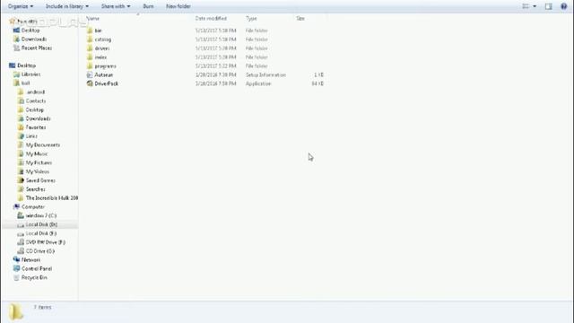This screenshot has height=323, width=574.
Task: Select Local Disk (E:) in the tree
Action: (41, 233)
